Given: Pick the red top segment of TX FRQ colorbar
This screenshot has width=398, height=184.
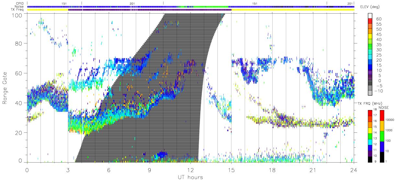Looking at the screenshot, I should pos(370,113).
